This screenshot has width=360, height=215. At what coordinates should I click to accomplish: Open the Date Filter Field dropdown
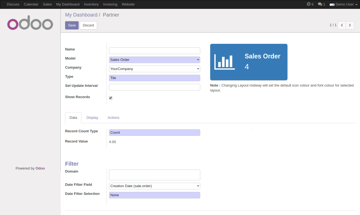tap(154, 186)
